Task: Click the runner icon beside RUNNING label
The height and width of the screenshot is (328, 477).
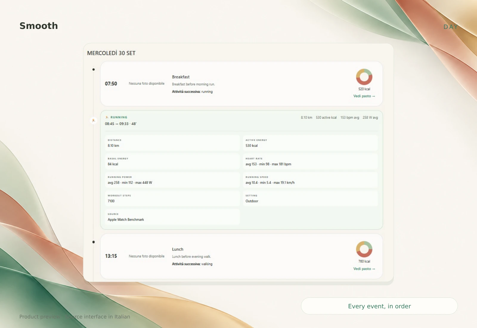Action: click(107, 117)
